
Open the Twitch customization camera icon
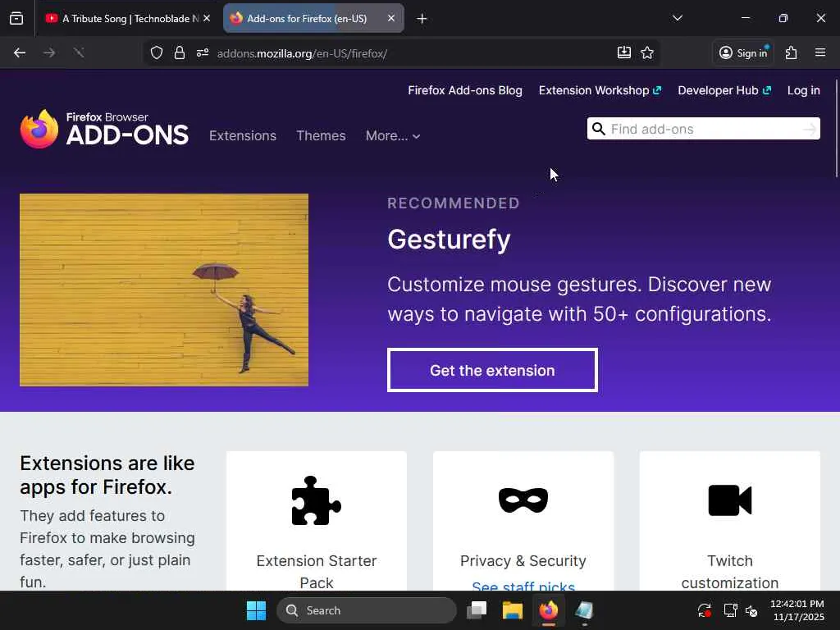pyautogui.click(x=729, y=500)
